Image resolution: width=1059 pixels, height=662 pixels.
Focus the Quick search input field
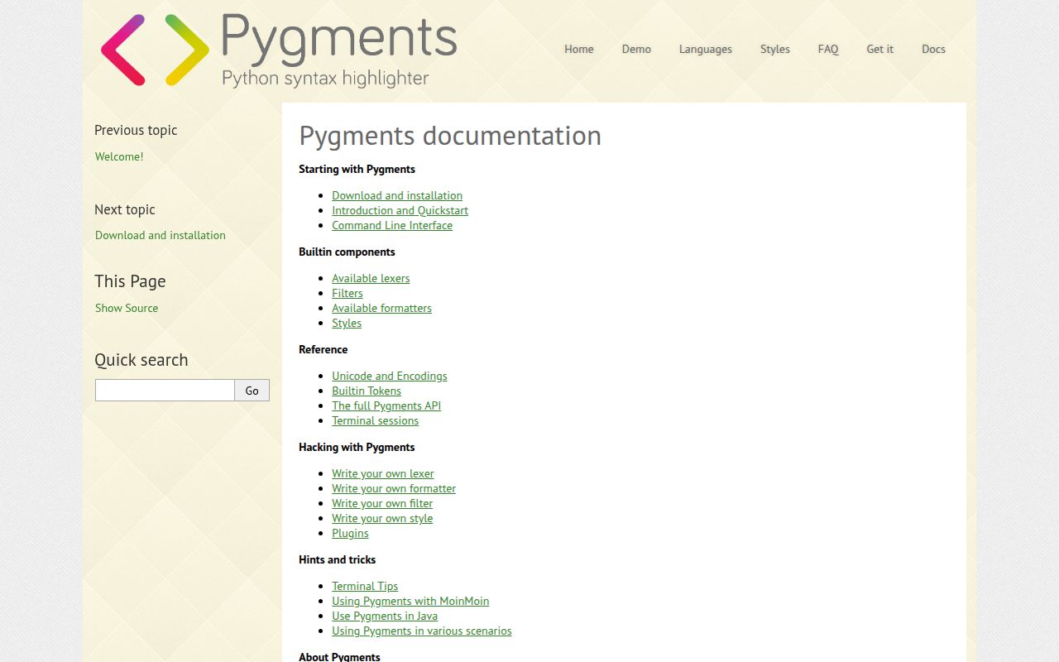(x=165, y=391)
